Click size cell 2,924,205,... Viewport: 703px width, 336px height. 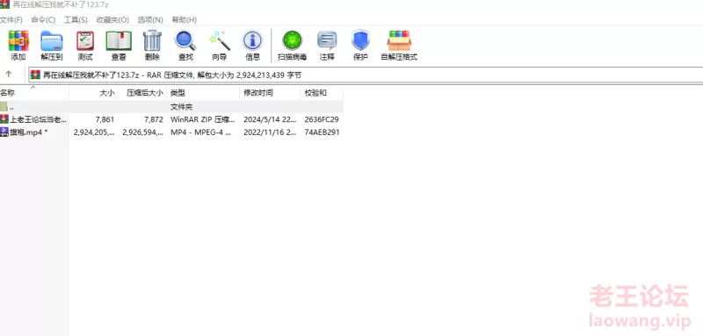point(94,132)
